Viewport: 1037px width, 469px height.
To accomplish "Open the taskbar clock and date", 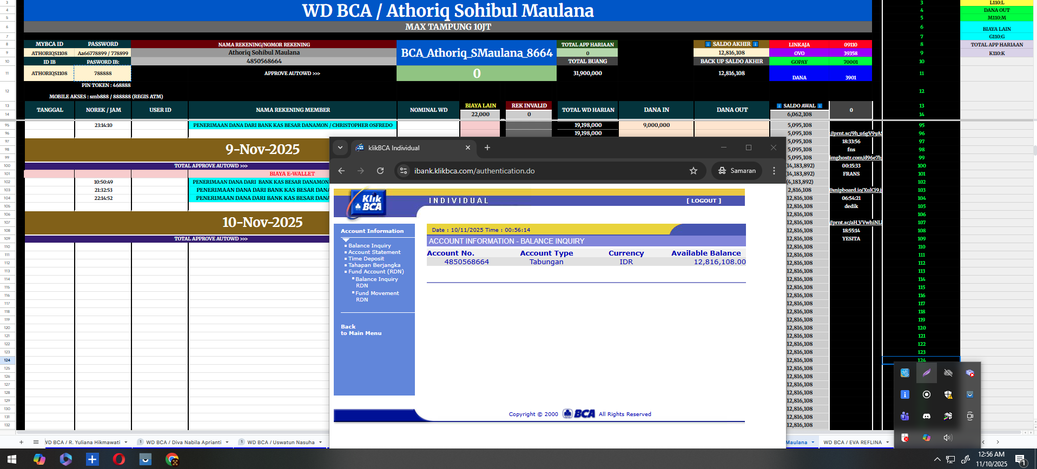I will (991, 459).
